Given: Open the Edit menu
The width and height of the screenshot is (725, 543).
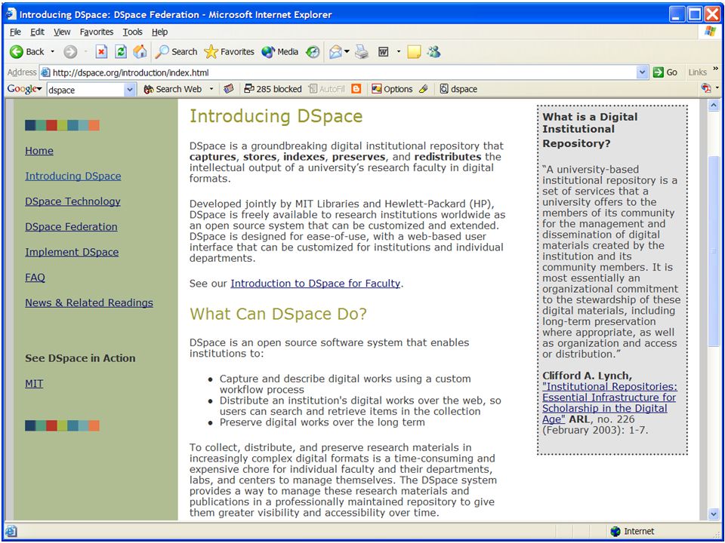Looking at the screenshot, I should point(37,32).
